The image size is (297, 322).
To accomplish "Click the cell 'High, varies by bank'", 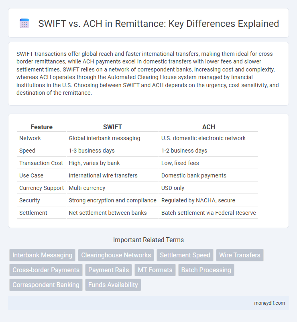I will (x=94, y=163).
